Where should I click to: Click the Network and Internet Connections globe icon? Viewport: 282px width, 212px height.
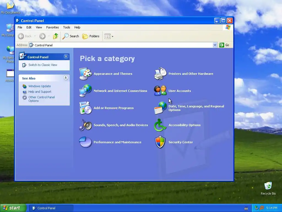(x=86, y=91)
